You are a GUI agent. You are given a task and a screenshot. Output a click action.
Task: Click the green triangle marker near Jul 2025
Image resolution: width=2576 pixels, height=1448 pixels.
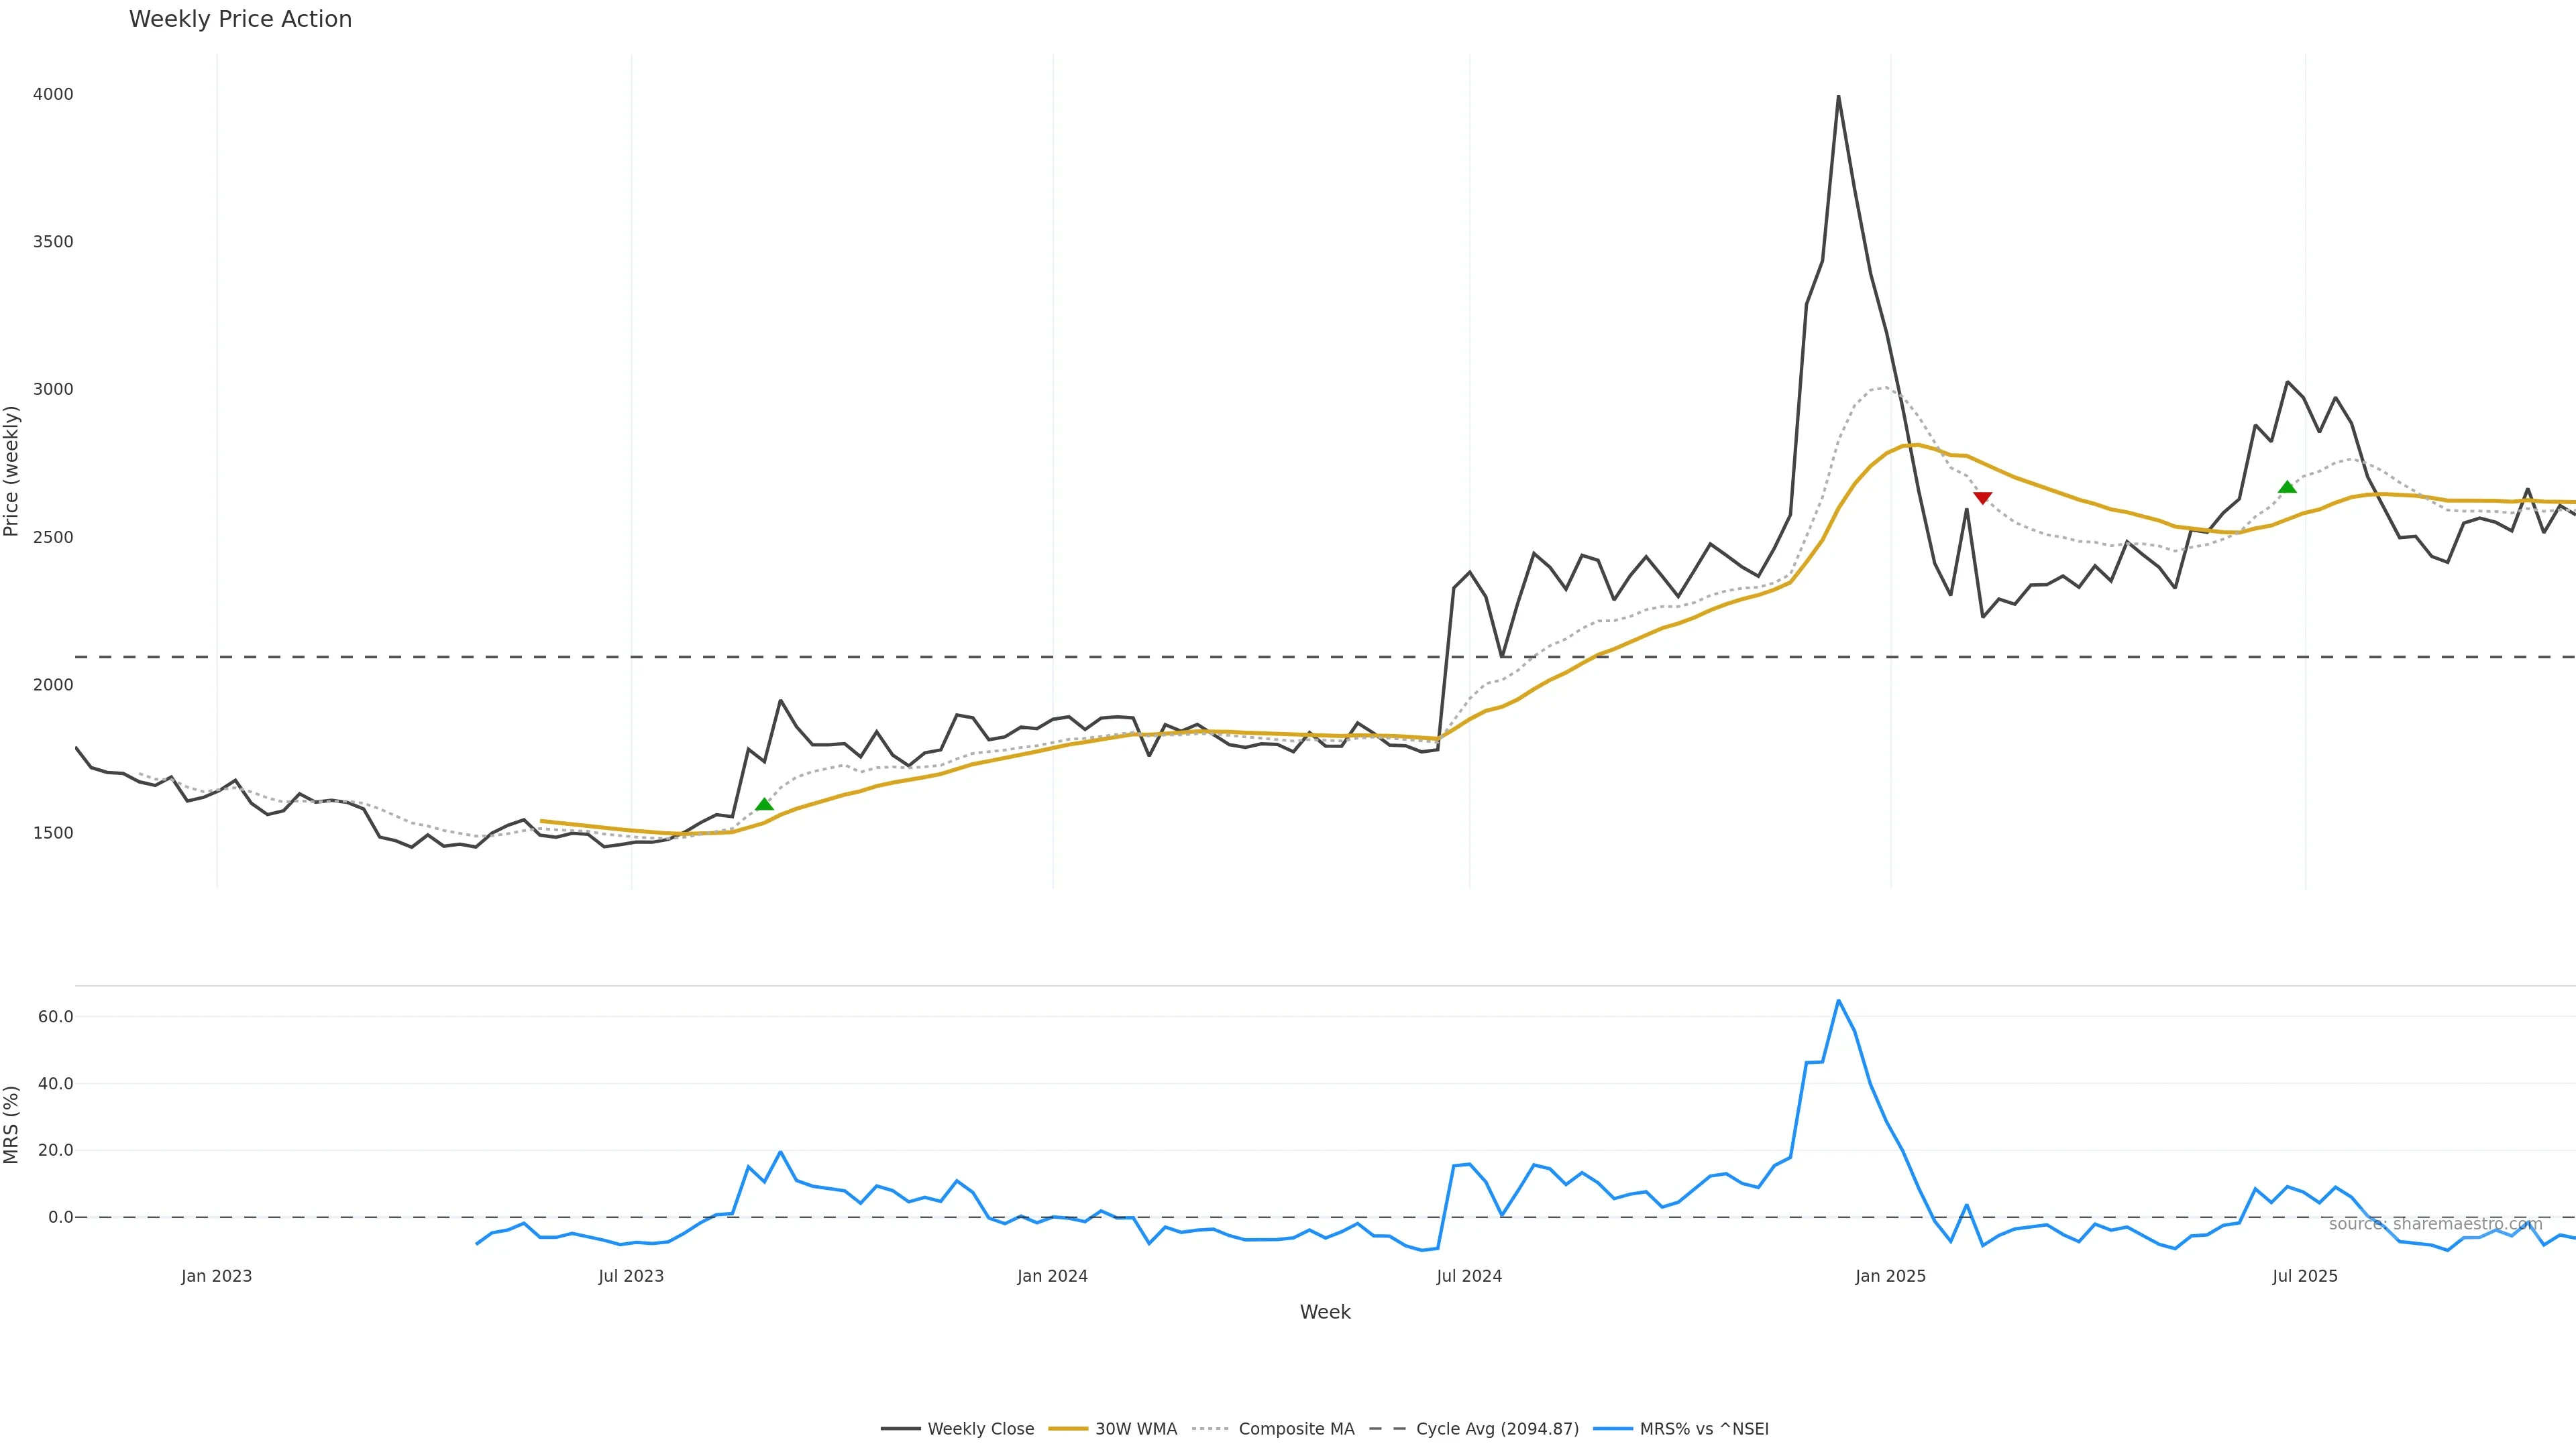pos(2287,487)
